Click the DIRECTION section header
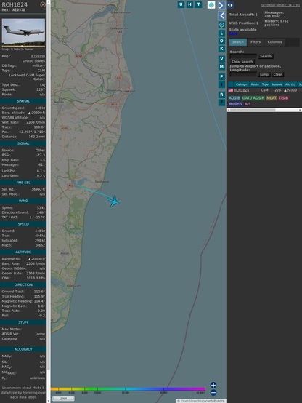302x403 pixels. coord(23,284)
